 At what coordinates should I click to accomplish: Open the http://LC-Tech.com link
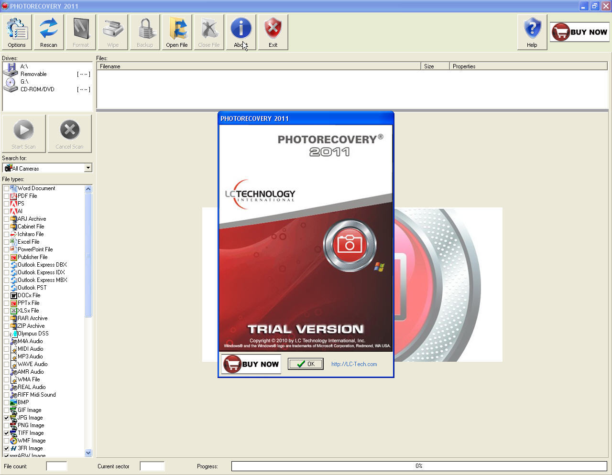[354, 364]
